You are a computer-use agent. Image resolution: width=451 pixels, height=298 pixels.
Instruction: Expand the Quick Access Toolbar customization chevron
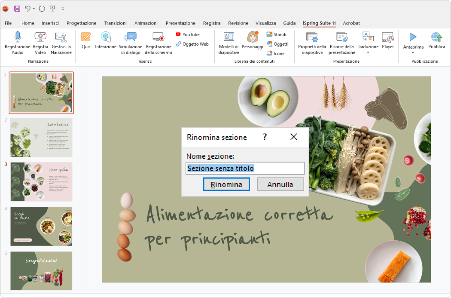pyautogui.click(x=63, y=8)
